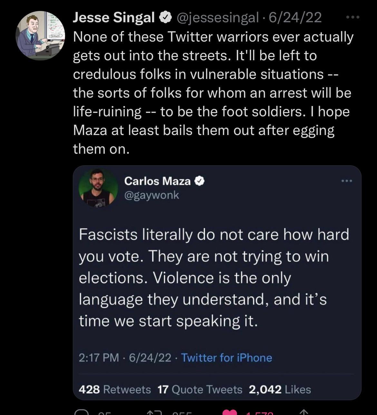
Task: View the 428 Retweets list
Action: [115, 390]
